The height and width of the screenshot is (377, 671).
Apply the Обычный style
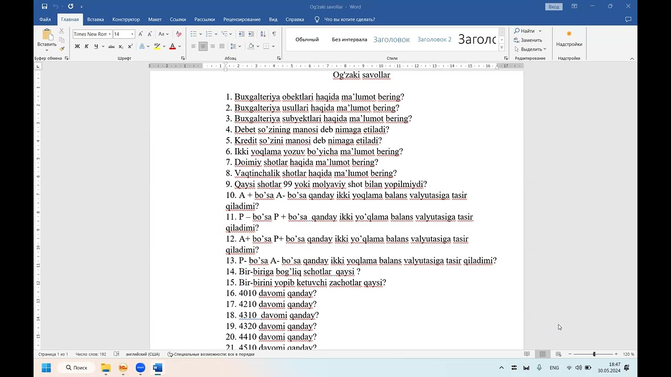coord(307,39)
